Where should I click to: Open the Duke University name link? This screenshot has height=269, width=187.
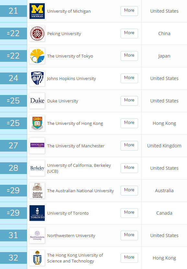click(x=63, y=101)
